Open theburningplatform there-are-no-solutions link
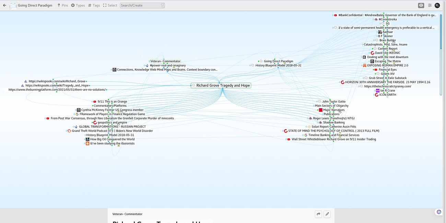 coord(57,90)
